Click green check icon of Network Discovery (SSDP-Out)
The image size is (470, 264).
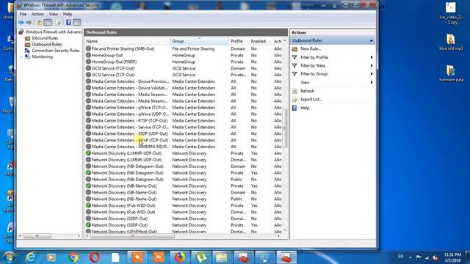tap(88, 225)
